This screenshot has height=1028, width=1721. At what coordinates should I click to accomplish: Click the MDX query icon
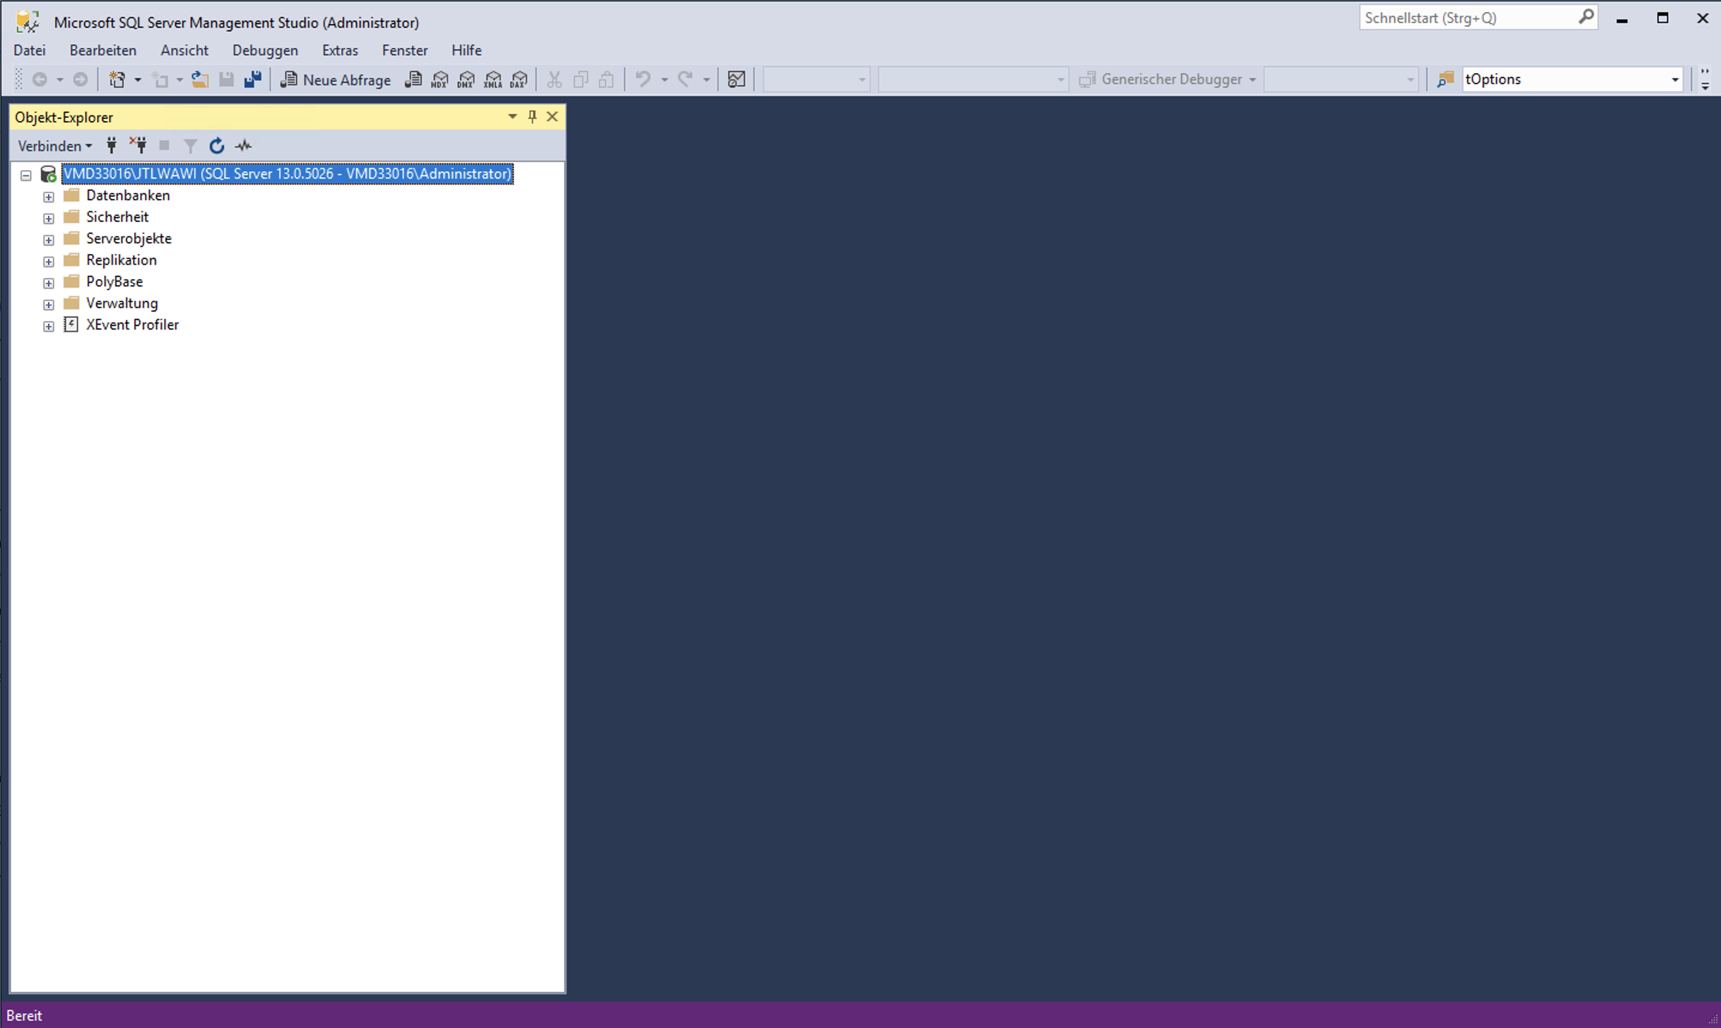(440, 80)
